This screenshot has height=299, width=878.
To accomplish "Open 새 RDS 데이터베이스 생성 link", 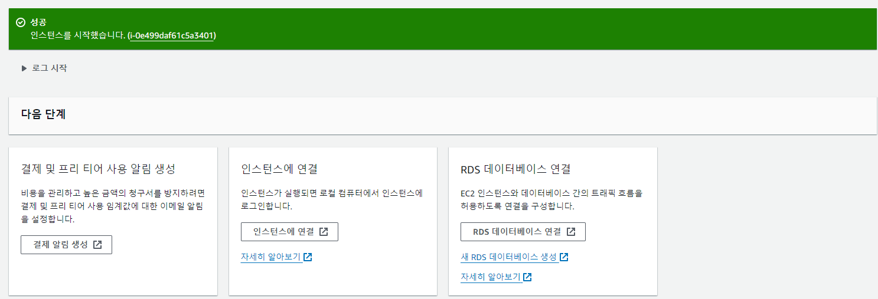I will pyautogui.click(x=514, y=258).
